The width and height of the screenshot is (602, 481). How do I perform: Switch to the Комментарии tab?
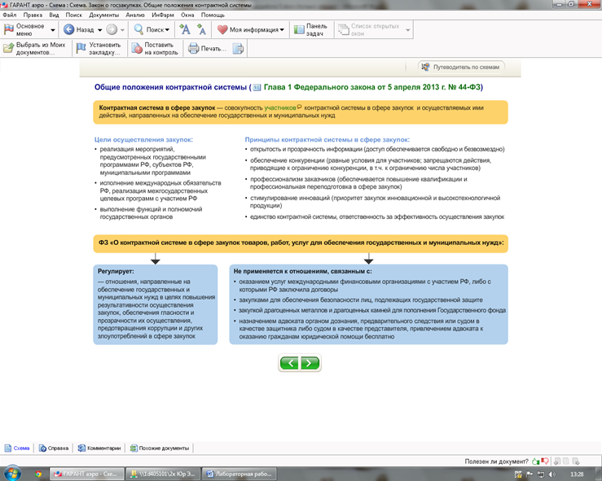point(99,448)
